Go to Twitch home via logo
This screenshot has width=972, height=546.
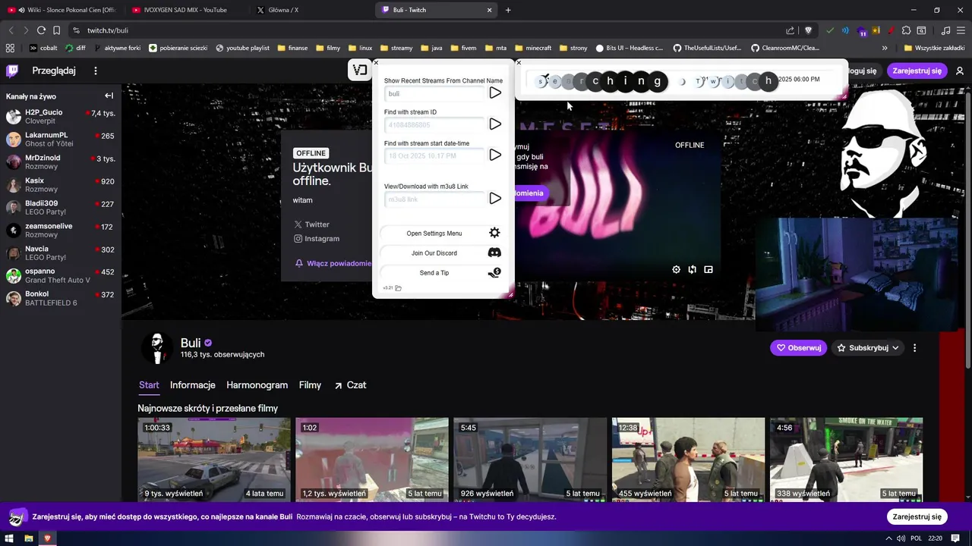point(12,71)
